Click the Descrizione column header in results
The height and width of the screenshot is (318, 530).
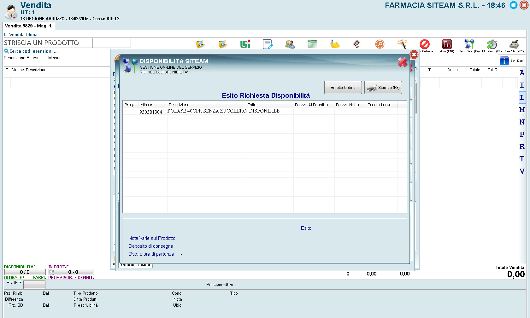pos(207,105)
